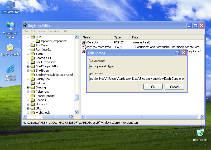This screenshot has height=150, width=211.
Task: Select the Recycle Bin desktop icon
Action: pyautogui.click(x=200, y=135)
